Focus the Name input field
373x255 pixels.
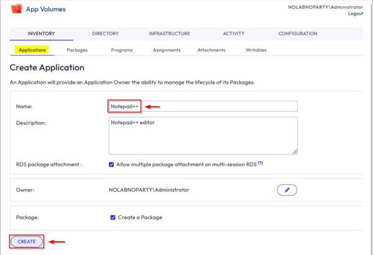[203, 106]
